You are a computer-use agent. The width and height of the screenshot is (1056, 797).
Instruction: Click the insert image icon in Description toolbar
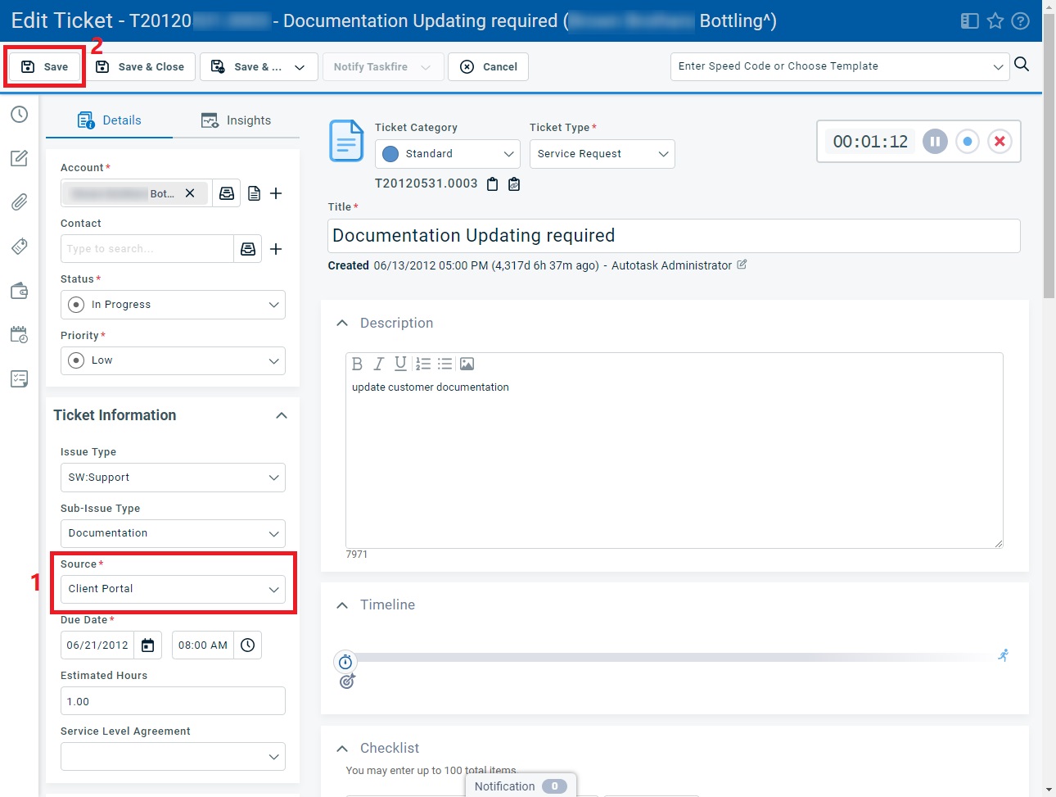tap(467, 364)
